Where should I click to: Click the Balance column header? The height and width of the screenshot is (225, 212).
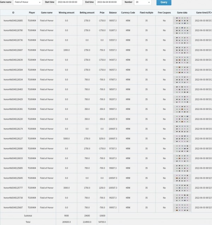[113, 13]
